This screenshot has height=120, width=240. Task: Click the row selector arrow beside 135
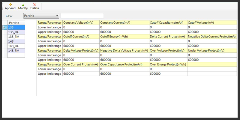(5, 27)
